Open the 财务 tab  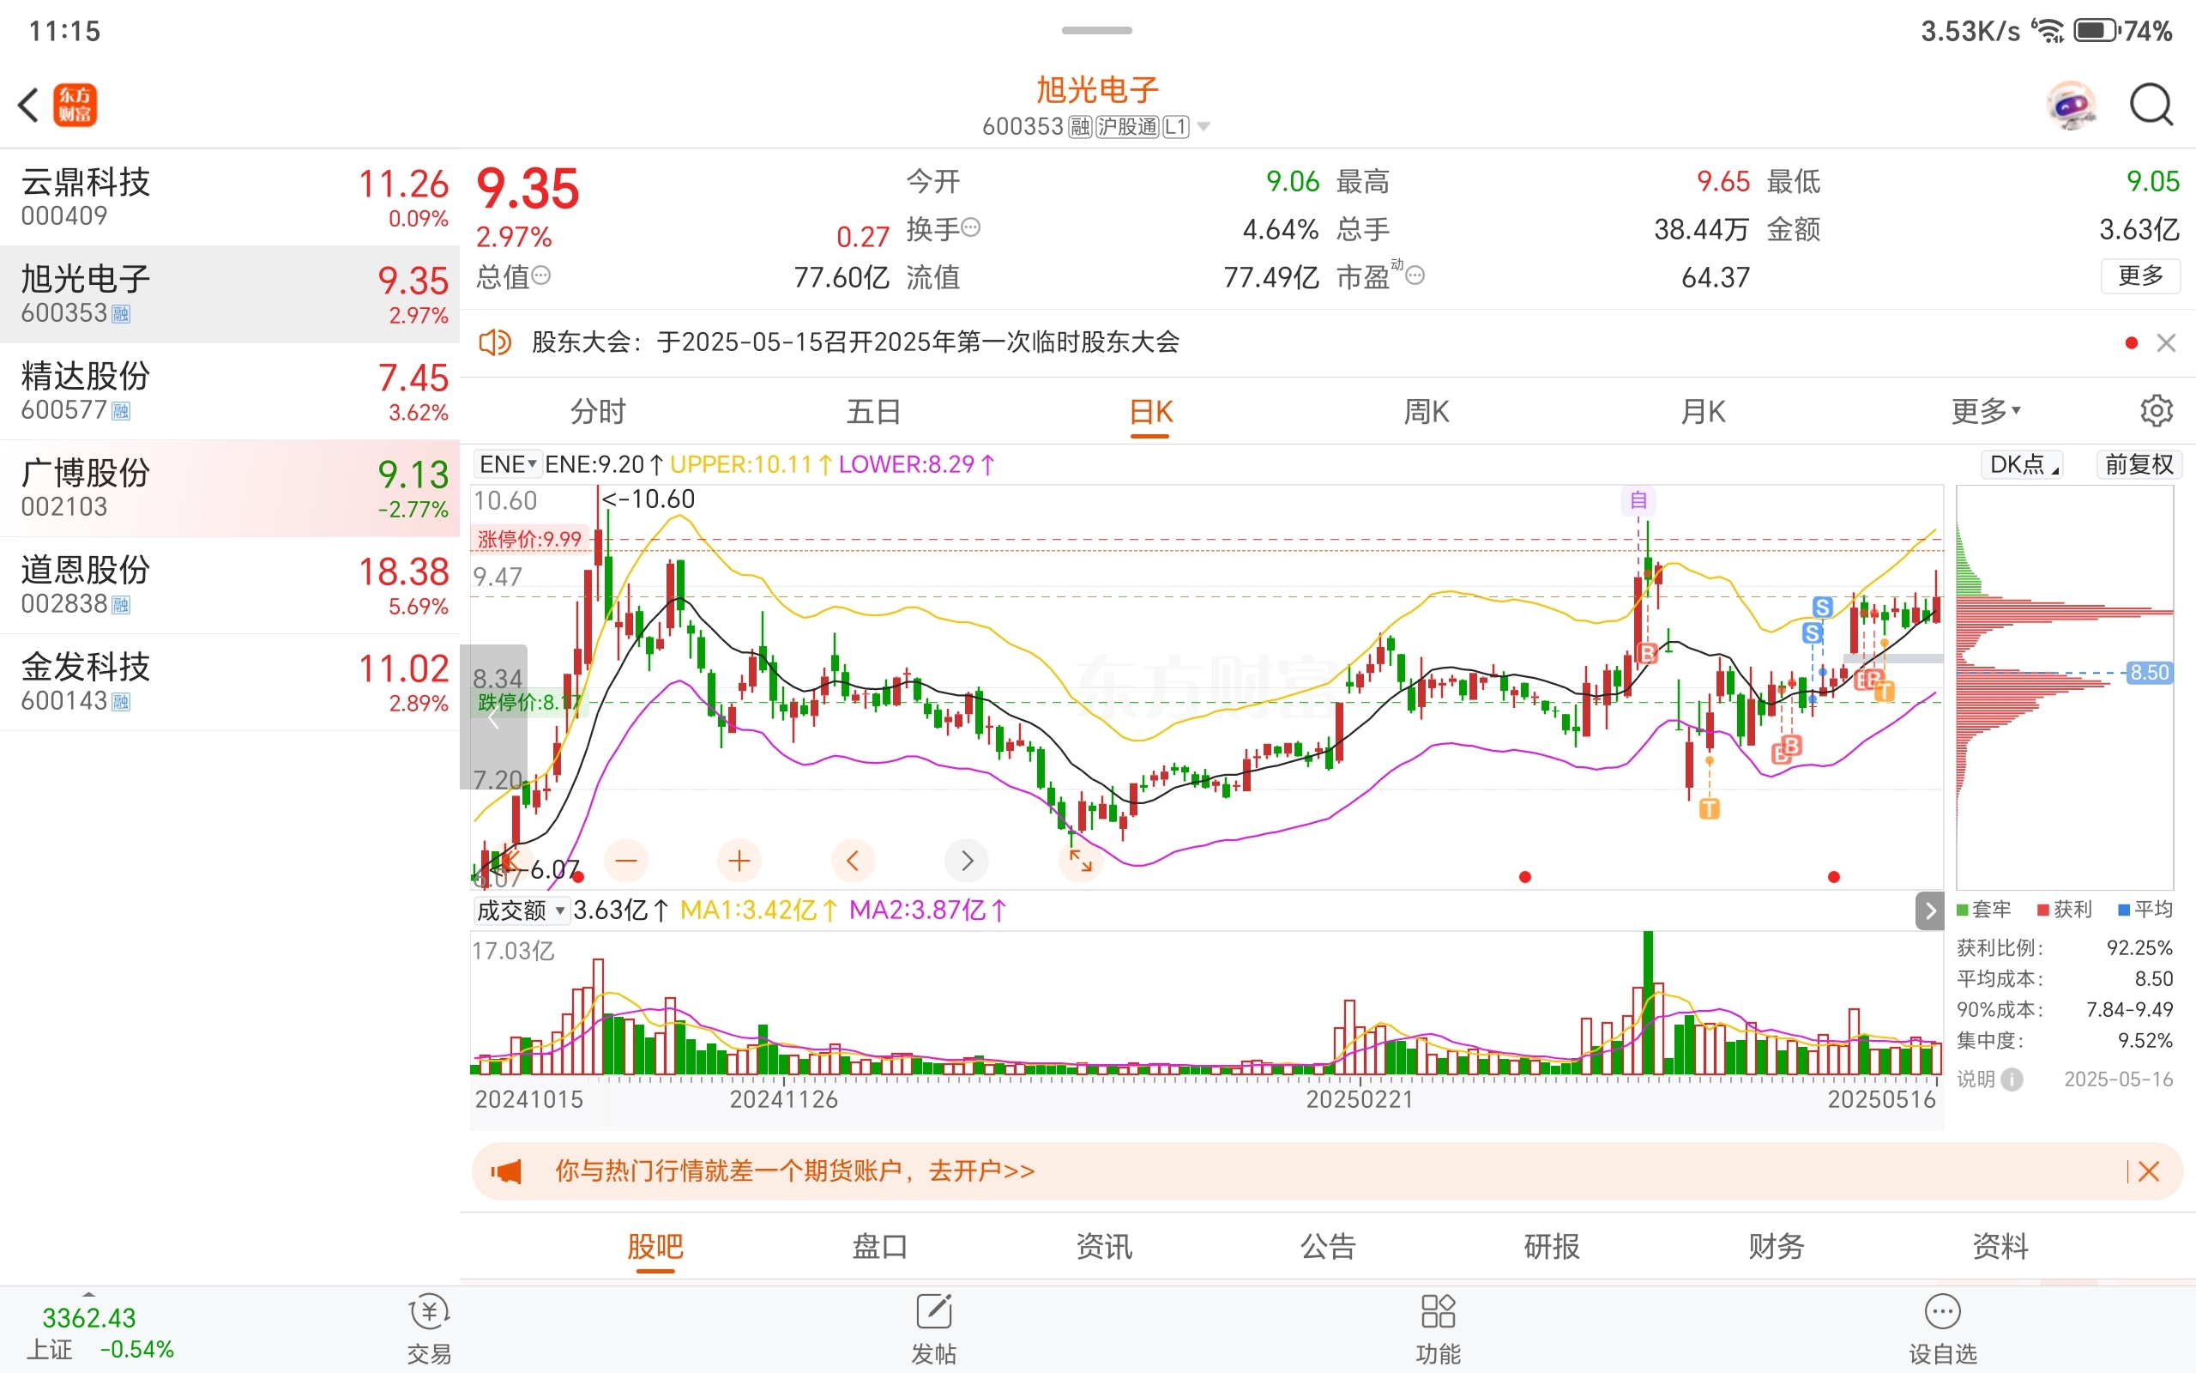pyautogui.click(x=1776, y=1246)
